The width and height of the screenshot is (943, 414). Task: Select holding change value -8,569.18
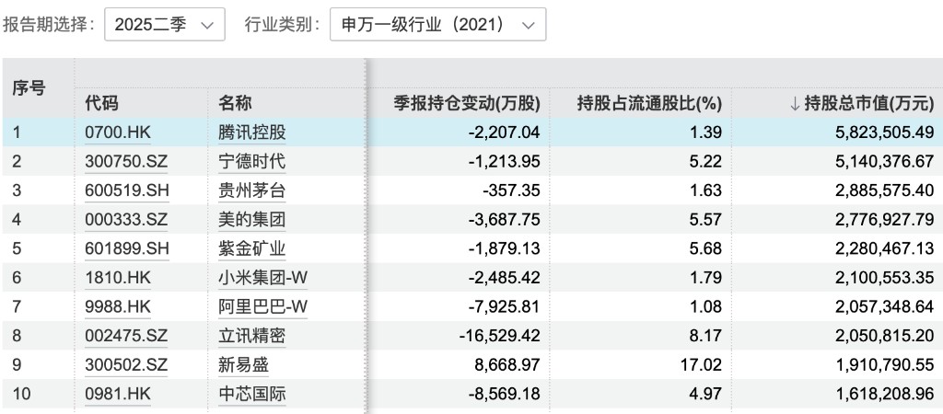504,394
